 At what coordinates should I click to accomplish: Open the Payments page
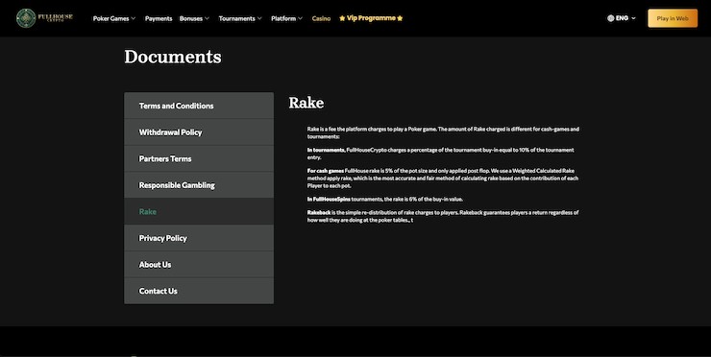159,18
